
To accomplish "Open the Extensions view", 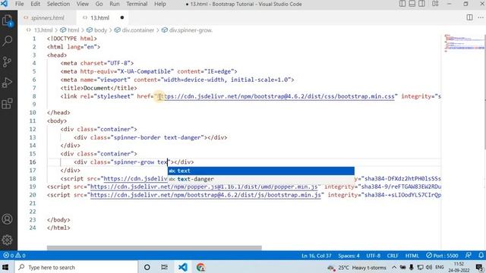I will 7,103.
